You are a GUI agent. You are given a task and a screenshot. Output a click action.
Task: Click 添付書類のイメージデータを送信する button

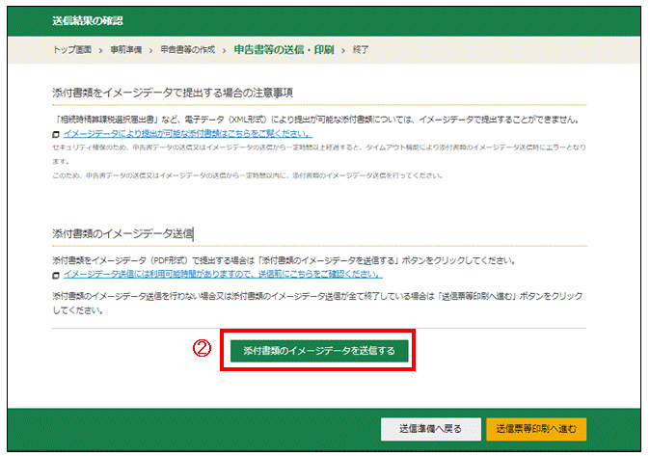(x=319, y=351)
